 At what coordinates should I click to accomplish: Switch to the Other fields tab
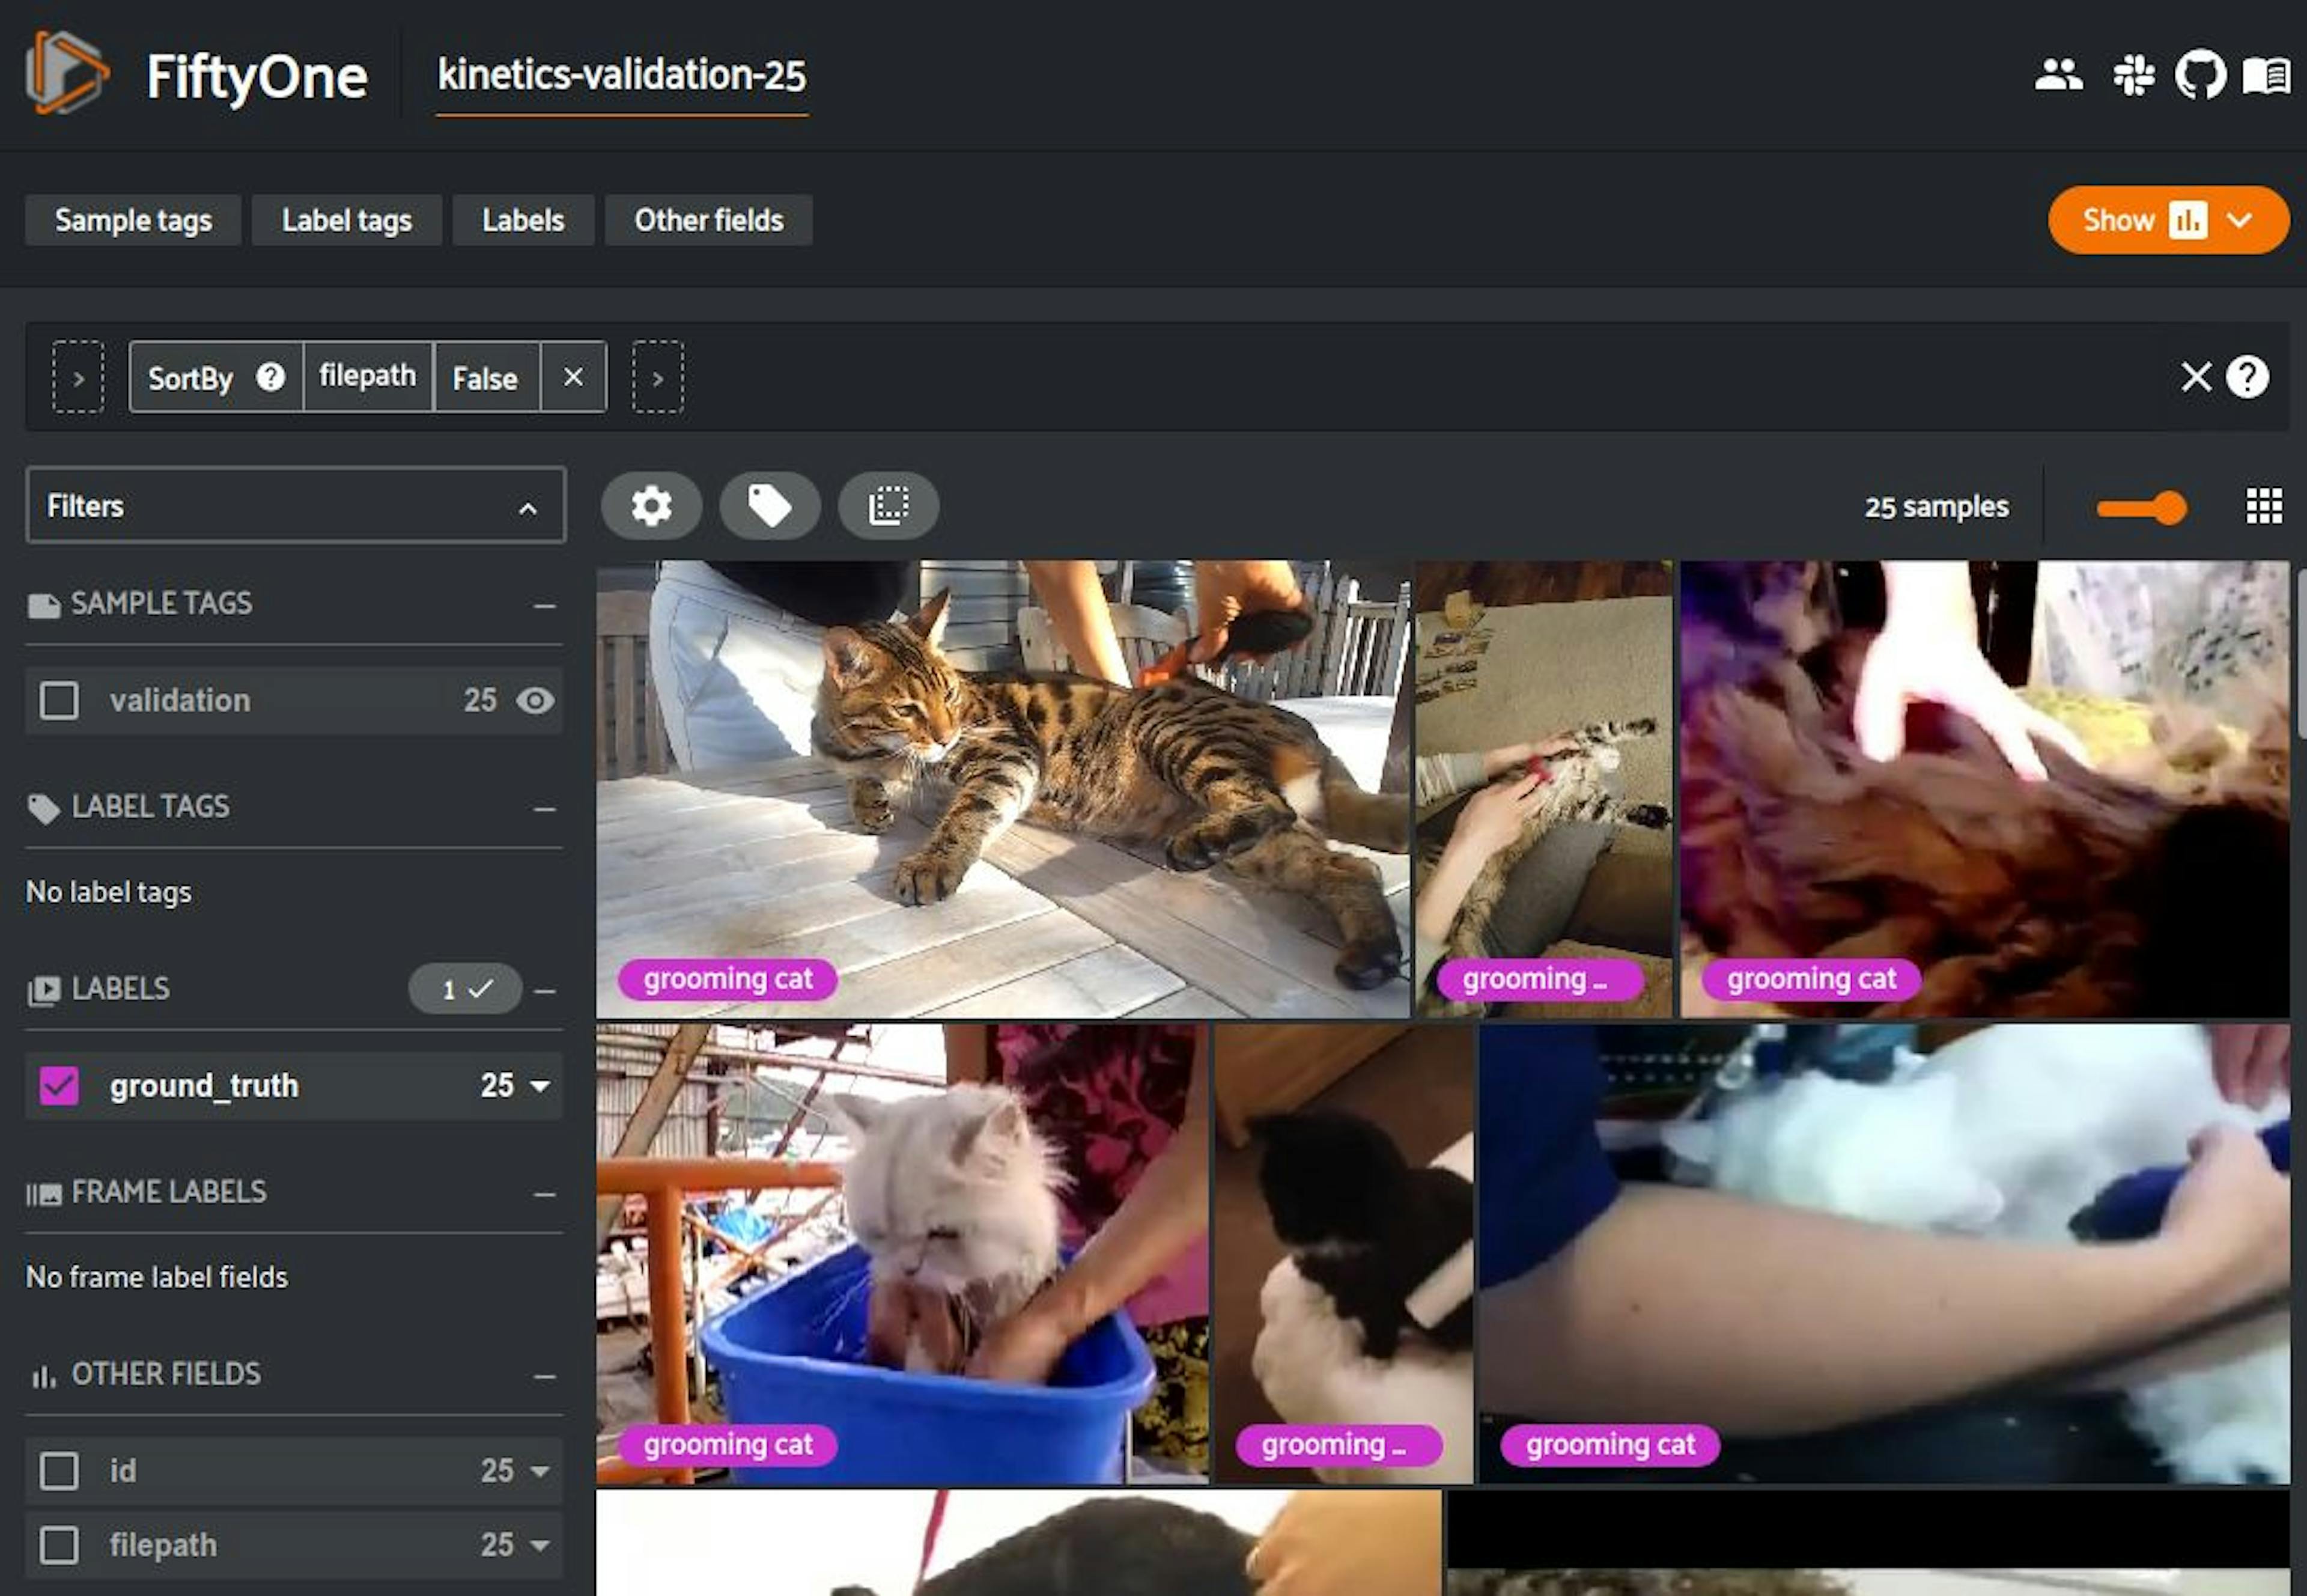coord(709,219)
